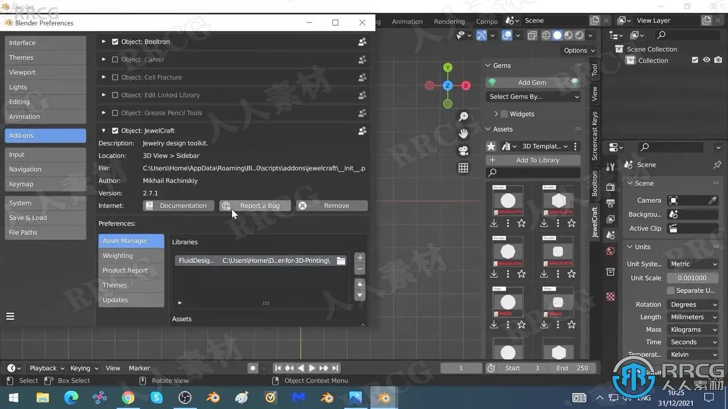Expand the Carver add-on details

[104, 59]
